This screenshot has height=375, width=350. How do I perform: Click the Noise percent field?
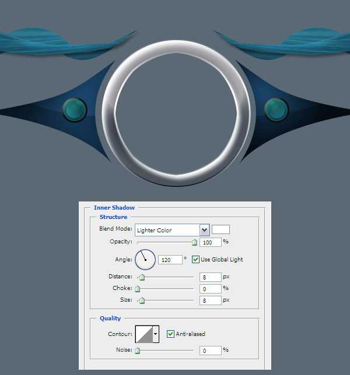tap(211, 351)
